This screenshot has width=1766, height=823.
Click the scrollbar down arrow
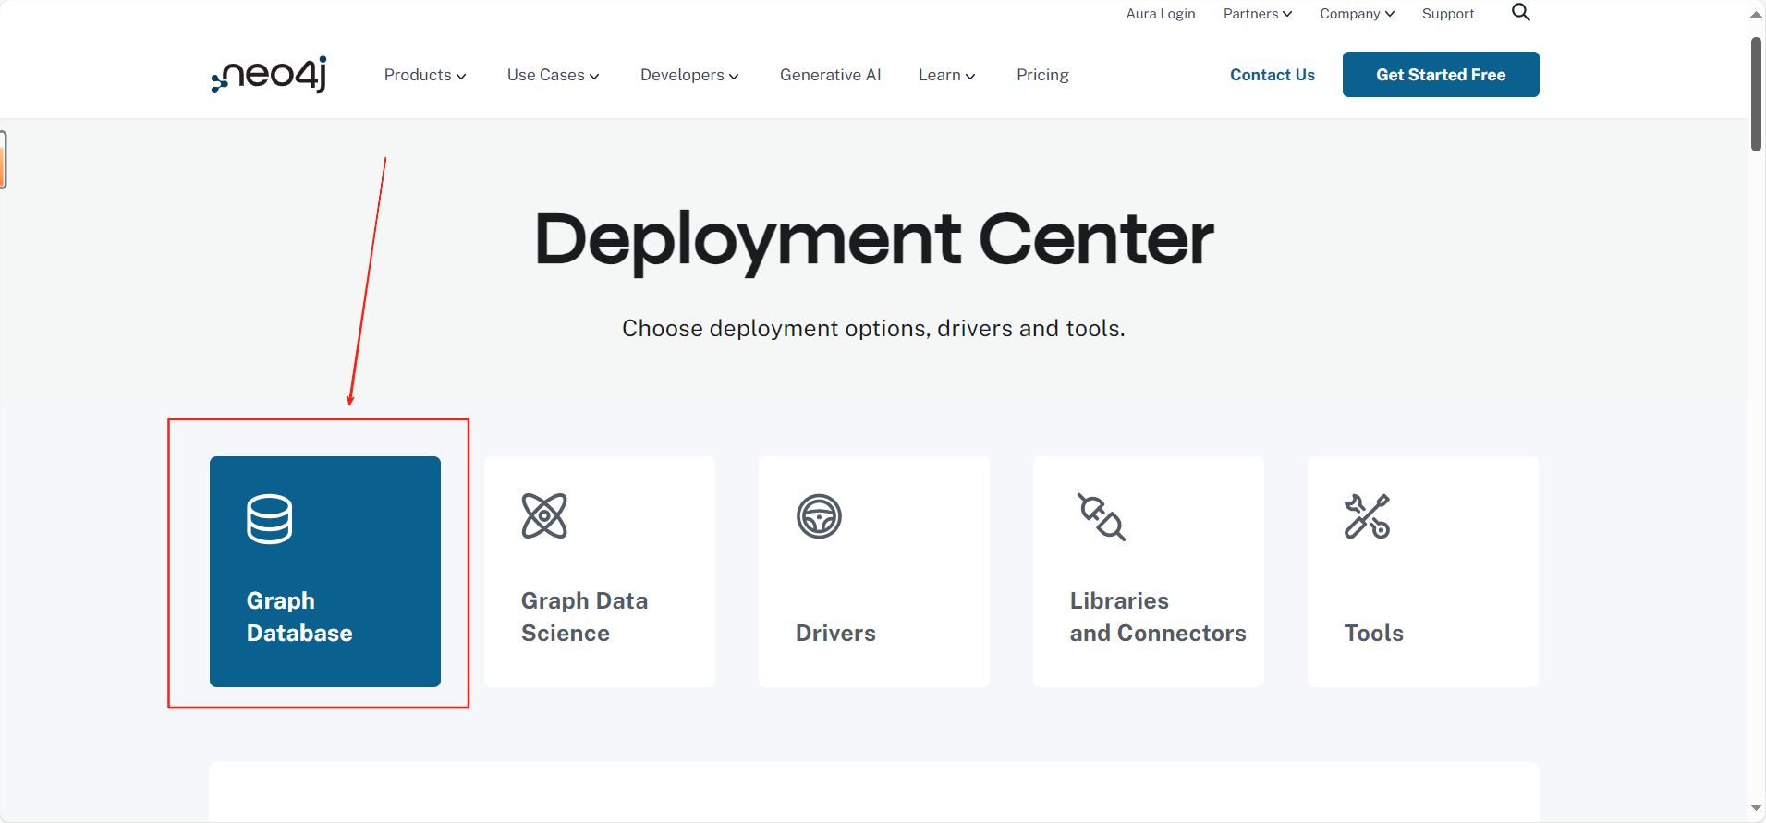point(1757,808)
